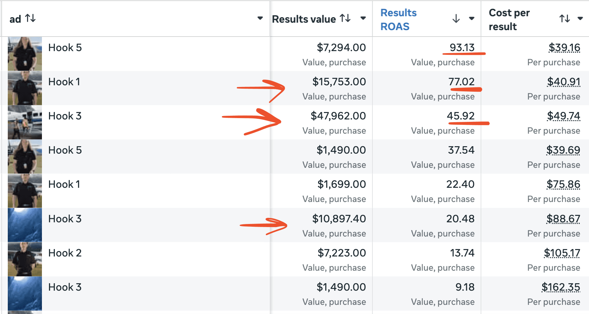Open the ad column dropdown menu
This screenshot has height=314, width=589.
click(x=260, y=18)
